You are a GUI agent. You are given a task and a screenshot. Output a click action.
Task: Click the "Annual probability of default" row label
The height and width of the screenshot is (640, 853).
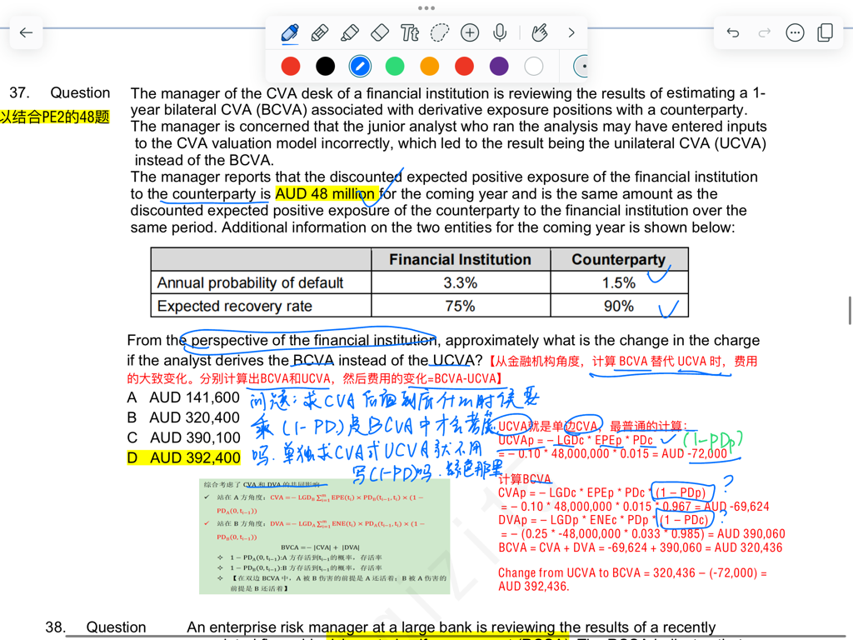(x=250, y=283)
